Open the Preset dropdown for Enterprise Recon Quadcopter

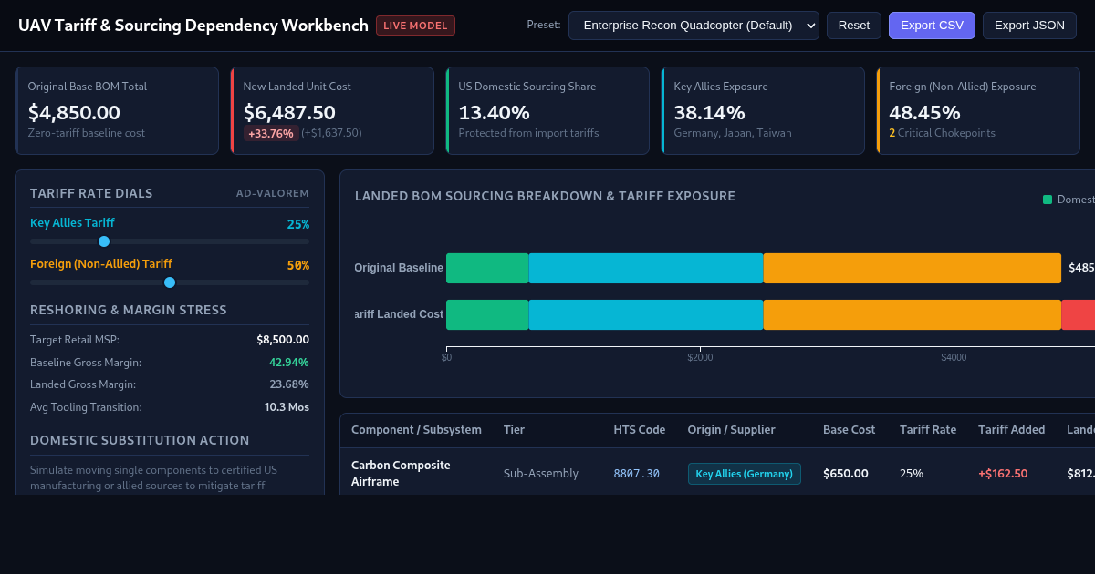[693, 26]
